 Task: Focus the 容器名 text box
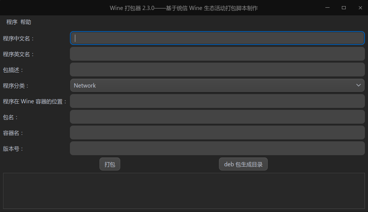(217, 132)
